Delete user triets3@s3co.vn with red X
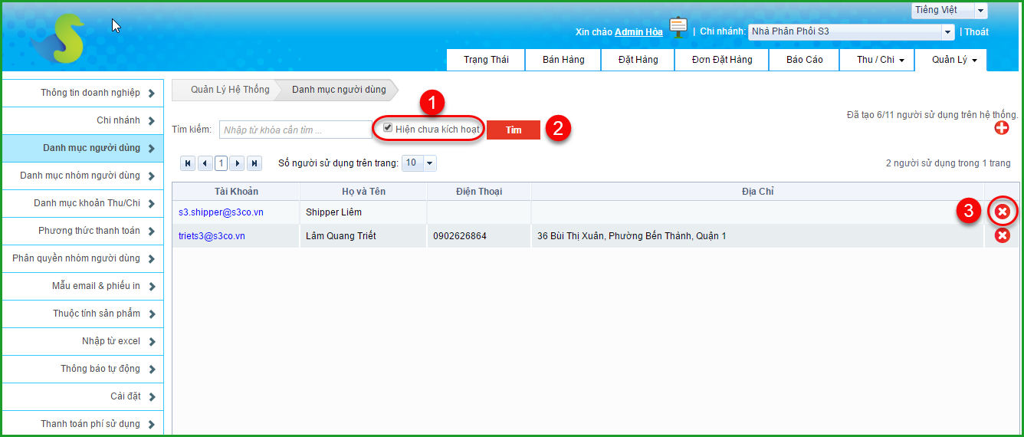 click(x=1002, y=235)
